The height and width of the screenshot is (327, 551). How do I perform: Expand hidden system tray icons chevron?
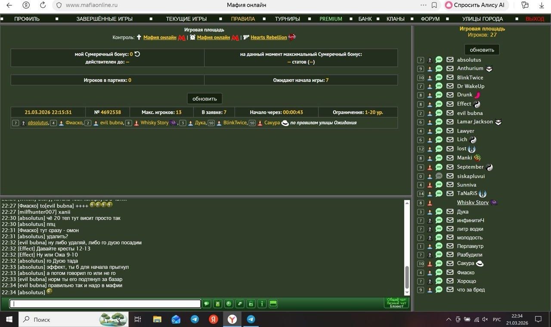click(x=449, y=319)
